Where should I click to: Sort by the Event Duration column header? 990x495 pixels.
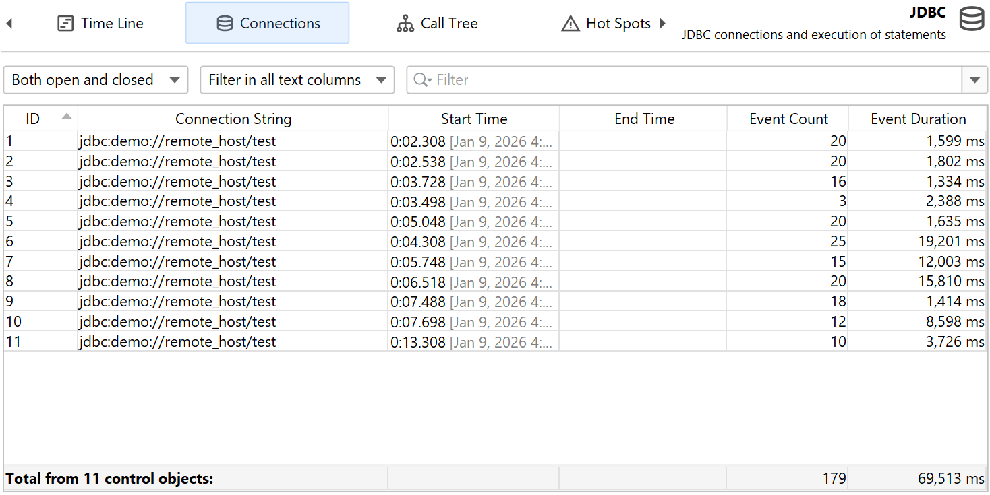tap(918, 119)
